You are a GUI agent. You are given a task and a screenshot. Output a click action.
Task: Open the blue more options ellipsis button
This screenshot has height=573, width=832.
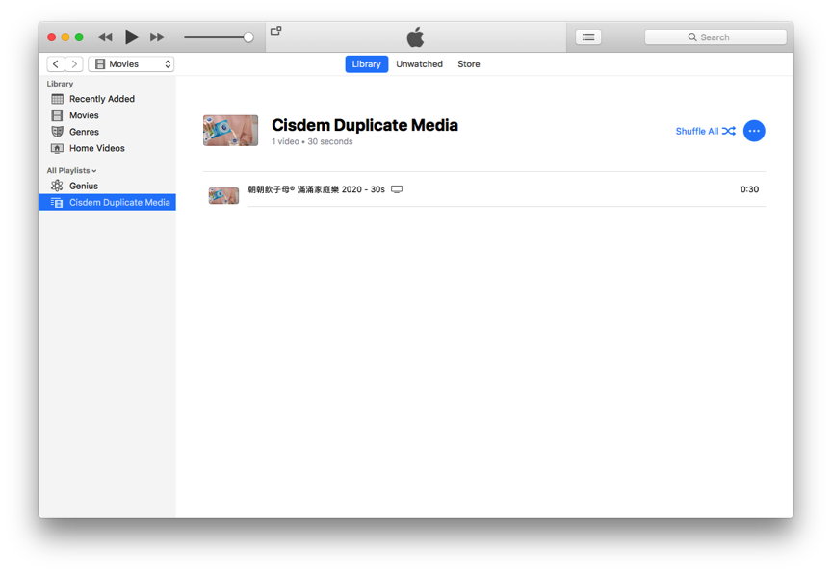pos(754,131)
